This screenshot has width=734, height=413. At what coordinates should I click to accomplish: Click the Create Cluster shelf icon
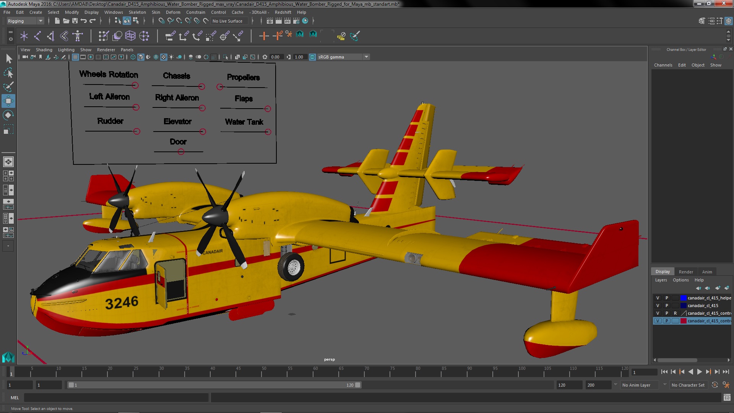[x=144, y=36]
